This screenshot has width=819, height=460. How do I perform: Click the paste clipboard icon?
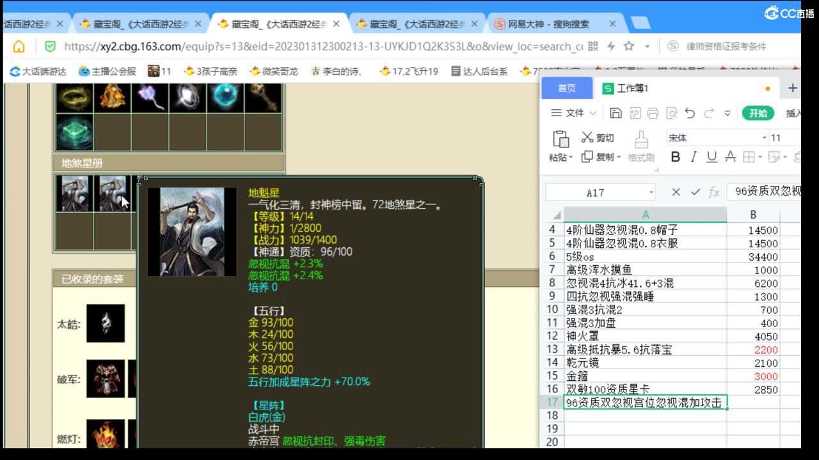coord(561,139)
